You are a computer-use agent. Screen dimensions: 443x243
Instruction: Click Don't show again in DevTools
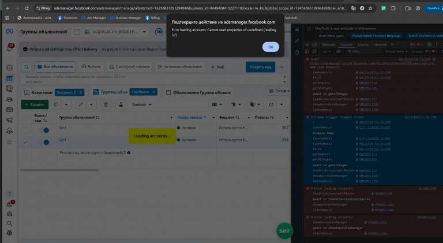(331, 36)
